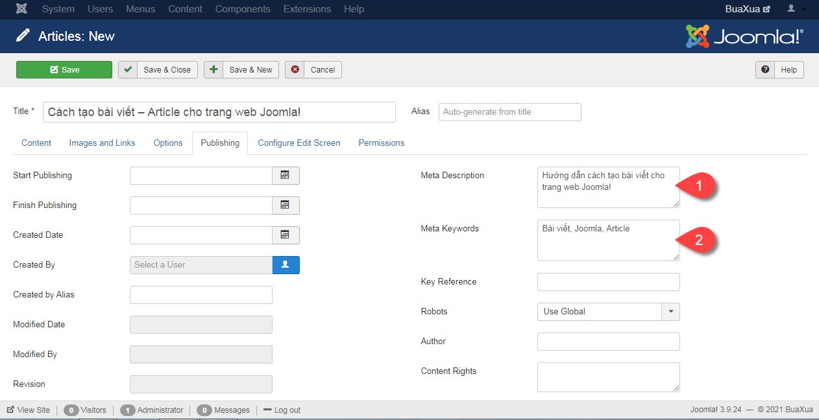This screenshot has height=420, width=819.
Task: Focus the Title input field
Action: click(x=219, y=112)
